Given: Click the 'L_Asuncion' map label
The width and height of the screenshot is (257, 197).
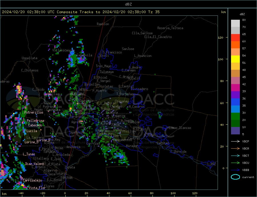Looking at the screenshot, I should pos(143,56).
